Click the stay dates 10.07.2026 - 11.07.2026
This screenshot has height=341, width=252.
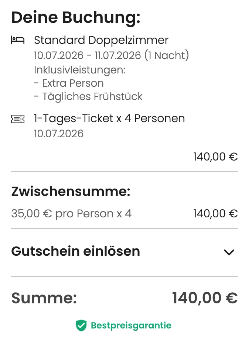(111, 55)
